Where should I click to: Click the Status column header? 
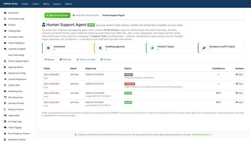[x=128, y=69]
